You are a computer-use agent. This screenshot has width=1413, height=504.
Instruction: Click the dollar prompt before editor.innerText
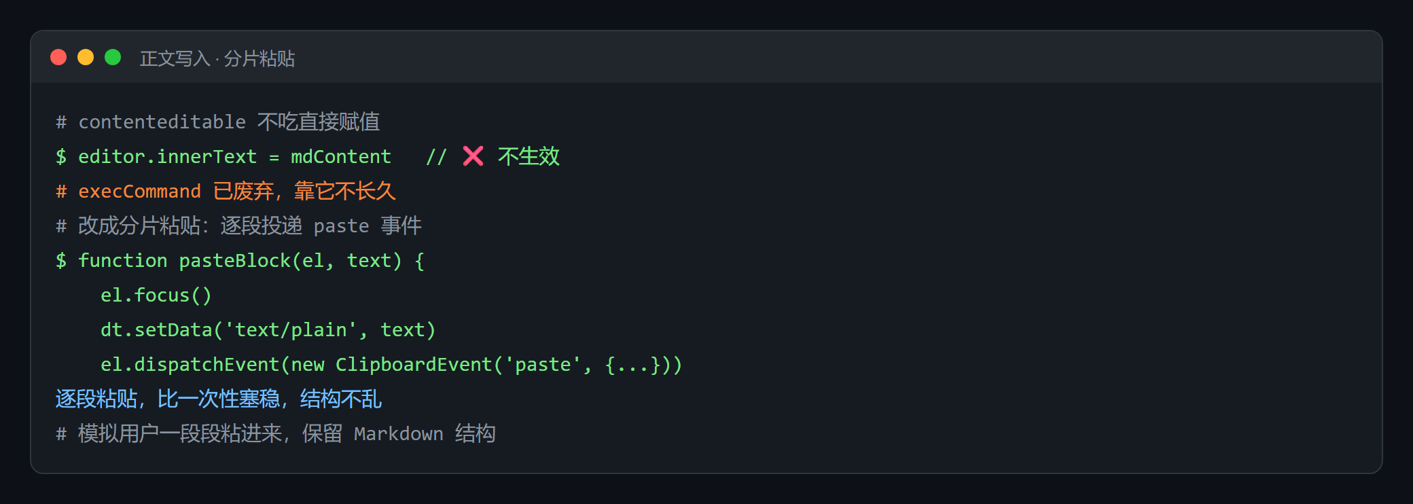click(x=61, y=156)
